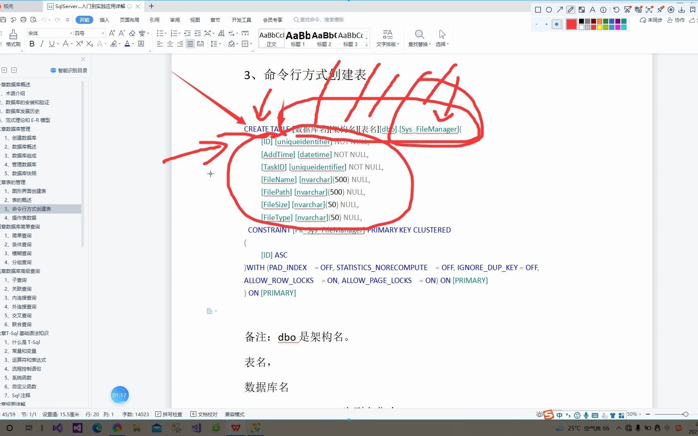Toggle justify alignment button

coord(190,44)
